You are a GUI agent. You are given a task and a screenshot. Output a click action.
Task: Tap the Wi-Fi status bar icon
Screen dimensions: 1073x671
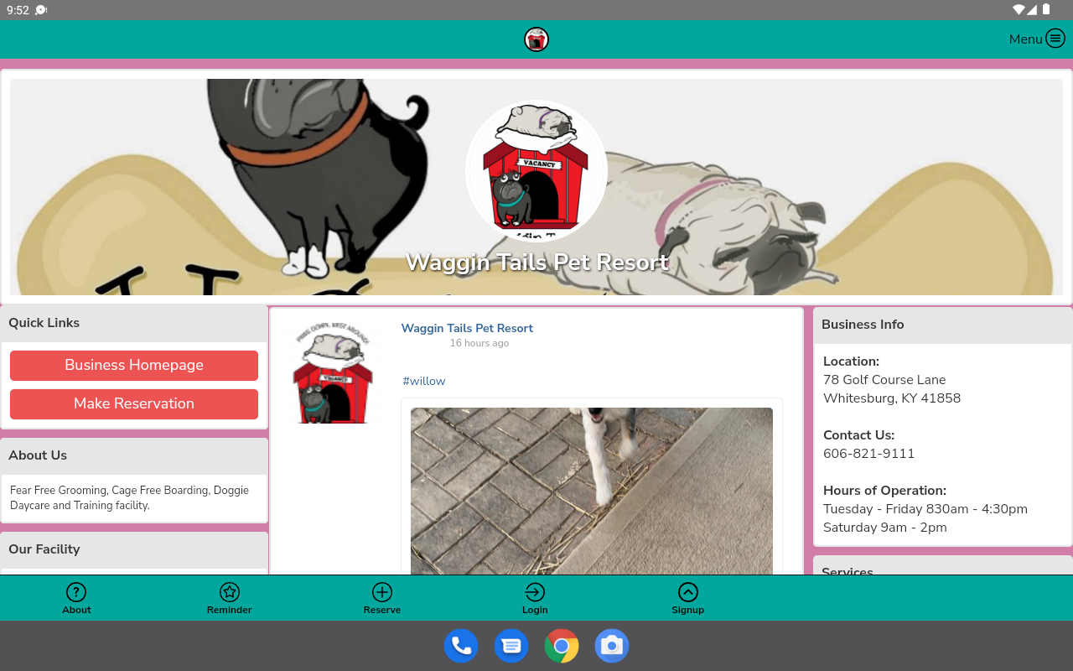pos(1019,10)
